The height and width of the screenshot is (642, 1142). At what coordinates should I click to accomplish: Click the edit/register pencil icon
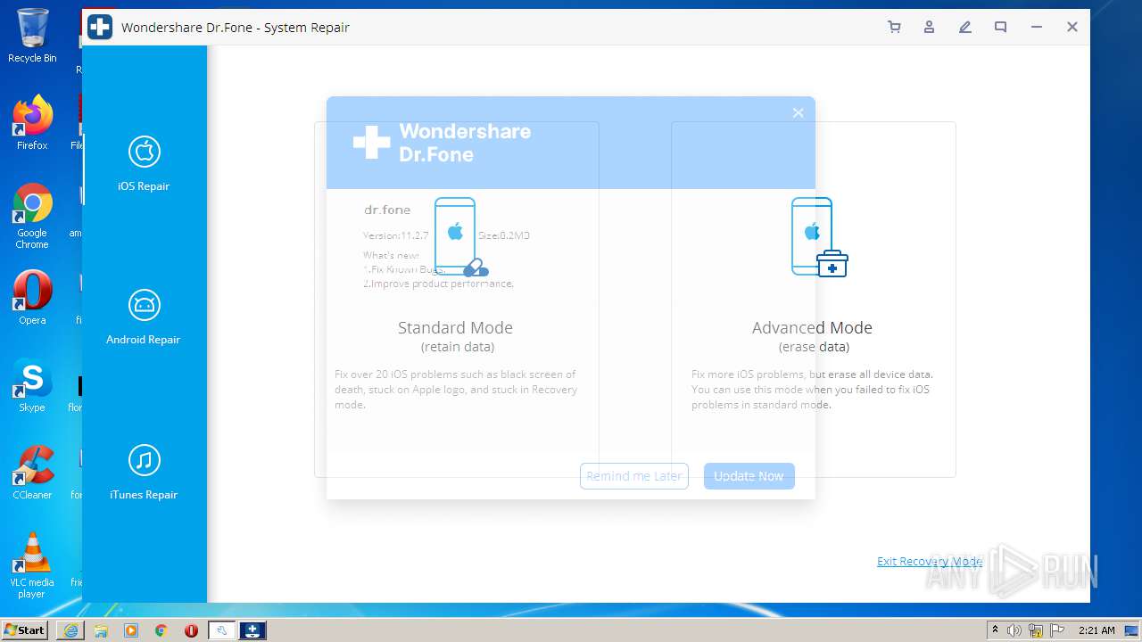pyautogui.click(x=964, y=27)
